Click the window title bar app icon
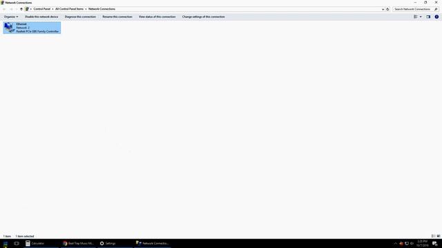 tap(3, 3)
